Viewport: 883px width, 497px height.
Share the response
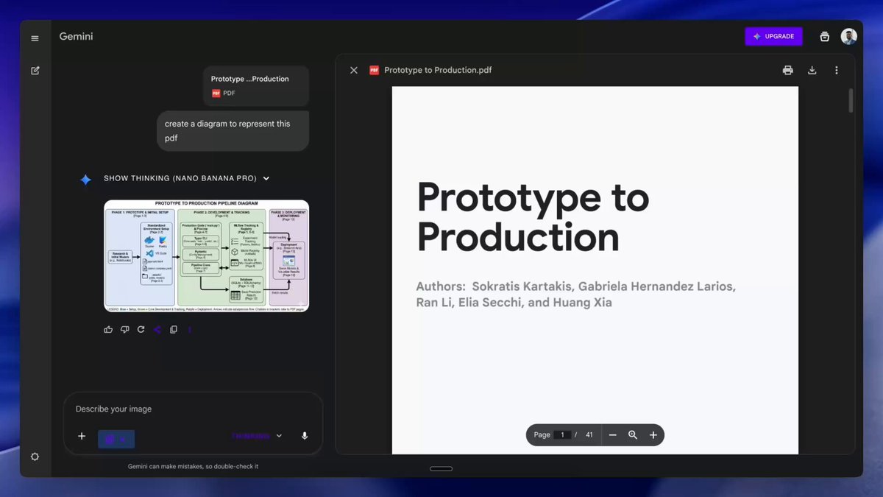[x=157, y=329]
